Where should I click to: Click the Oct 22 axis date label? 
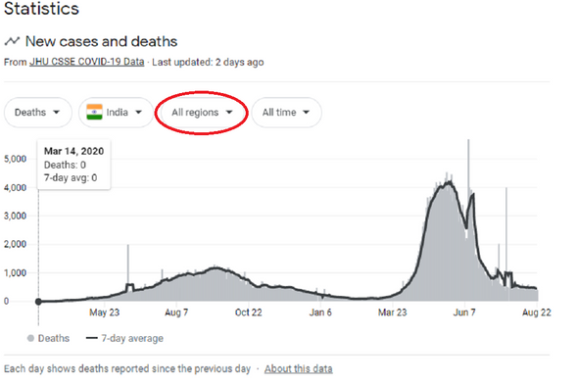248,313
